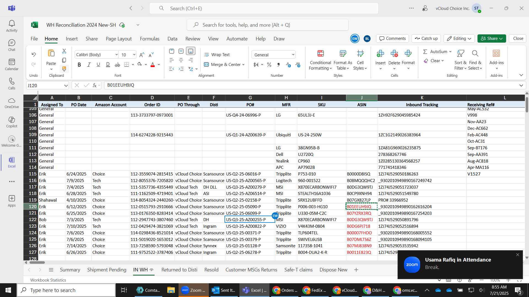The height and width of the screenshot is (297, 529).
Task: Click the Cut scissors icon
Action: tap(64, 51)
